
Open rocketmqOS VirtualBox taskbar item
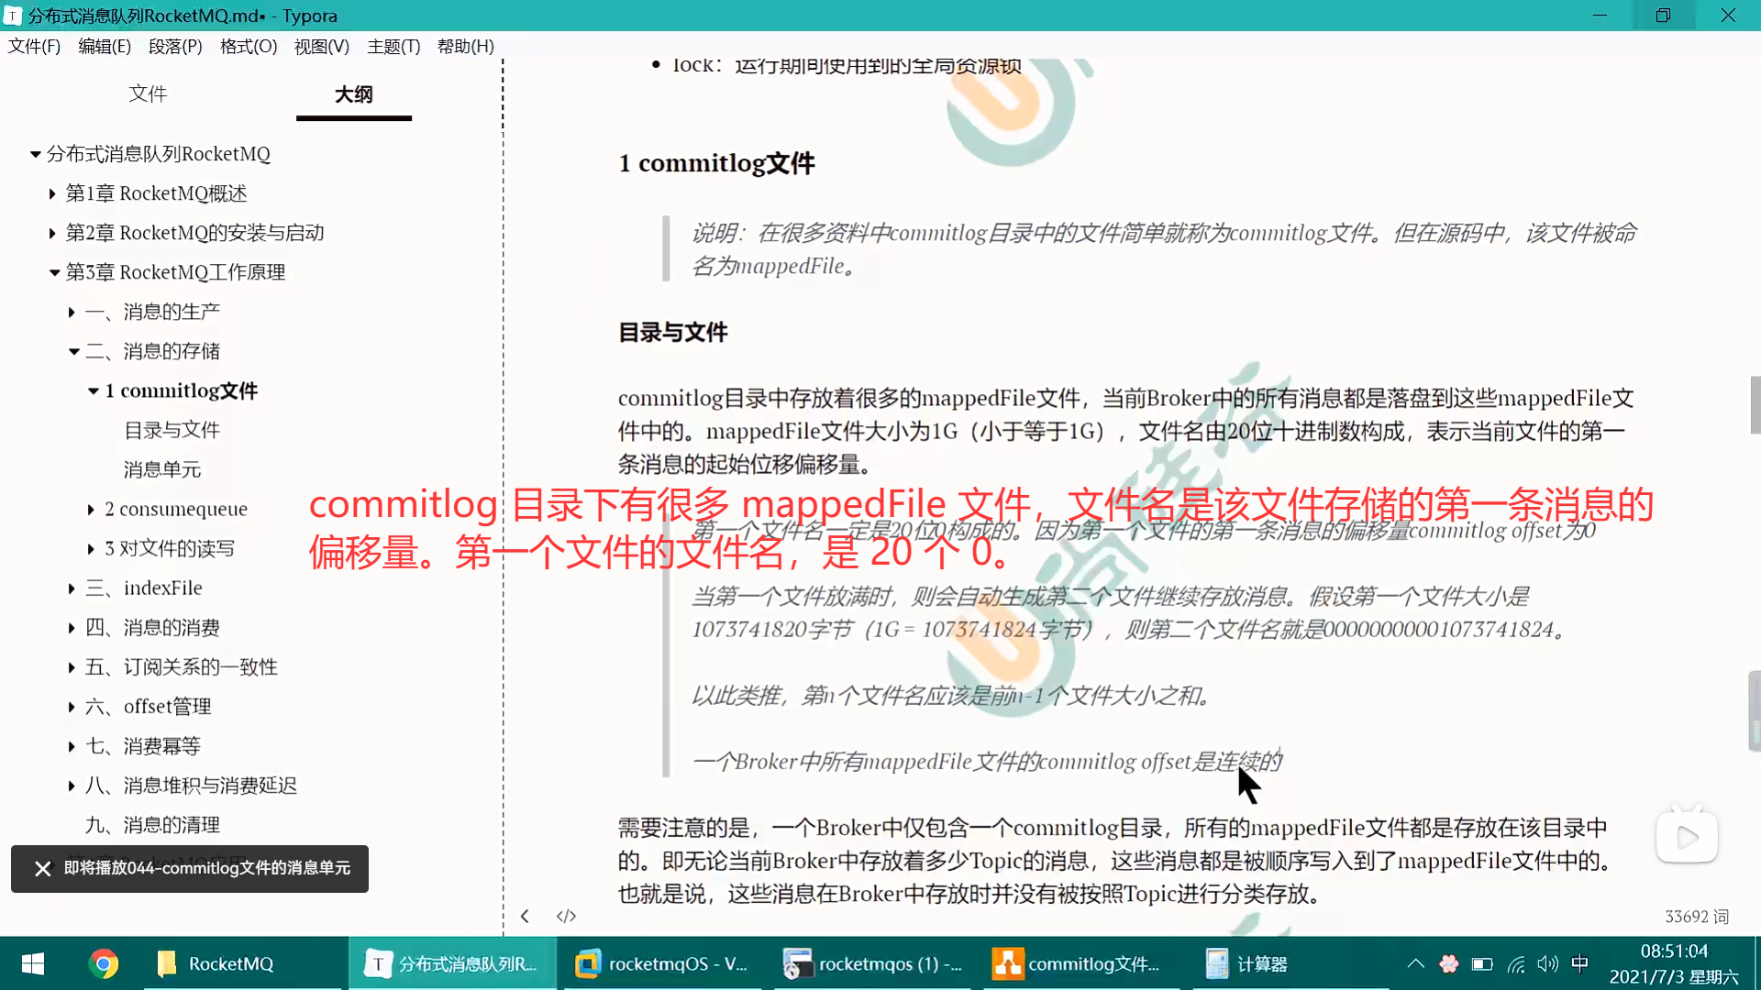coord(660,963)
